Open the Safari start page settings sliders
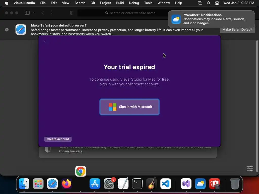This screenshot has height=194, width=259. pyautogui.click(x=250, y=168)
